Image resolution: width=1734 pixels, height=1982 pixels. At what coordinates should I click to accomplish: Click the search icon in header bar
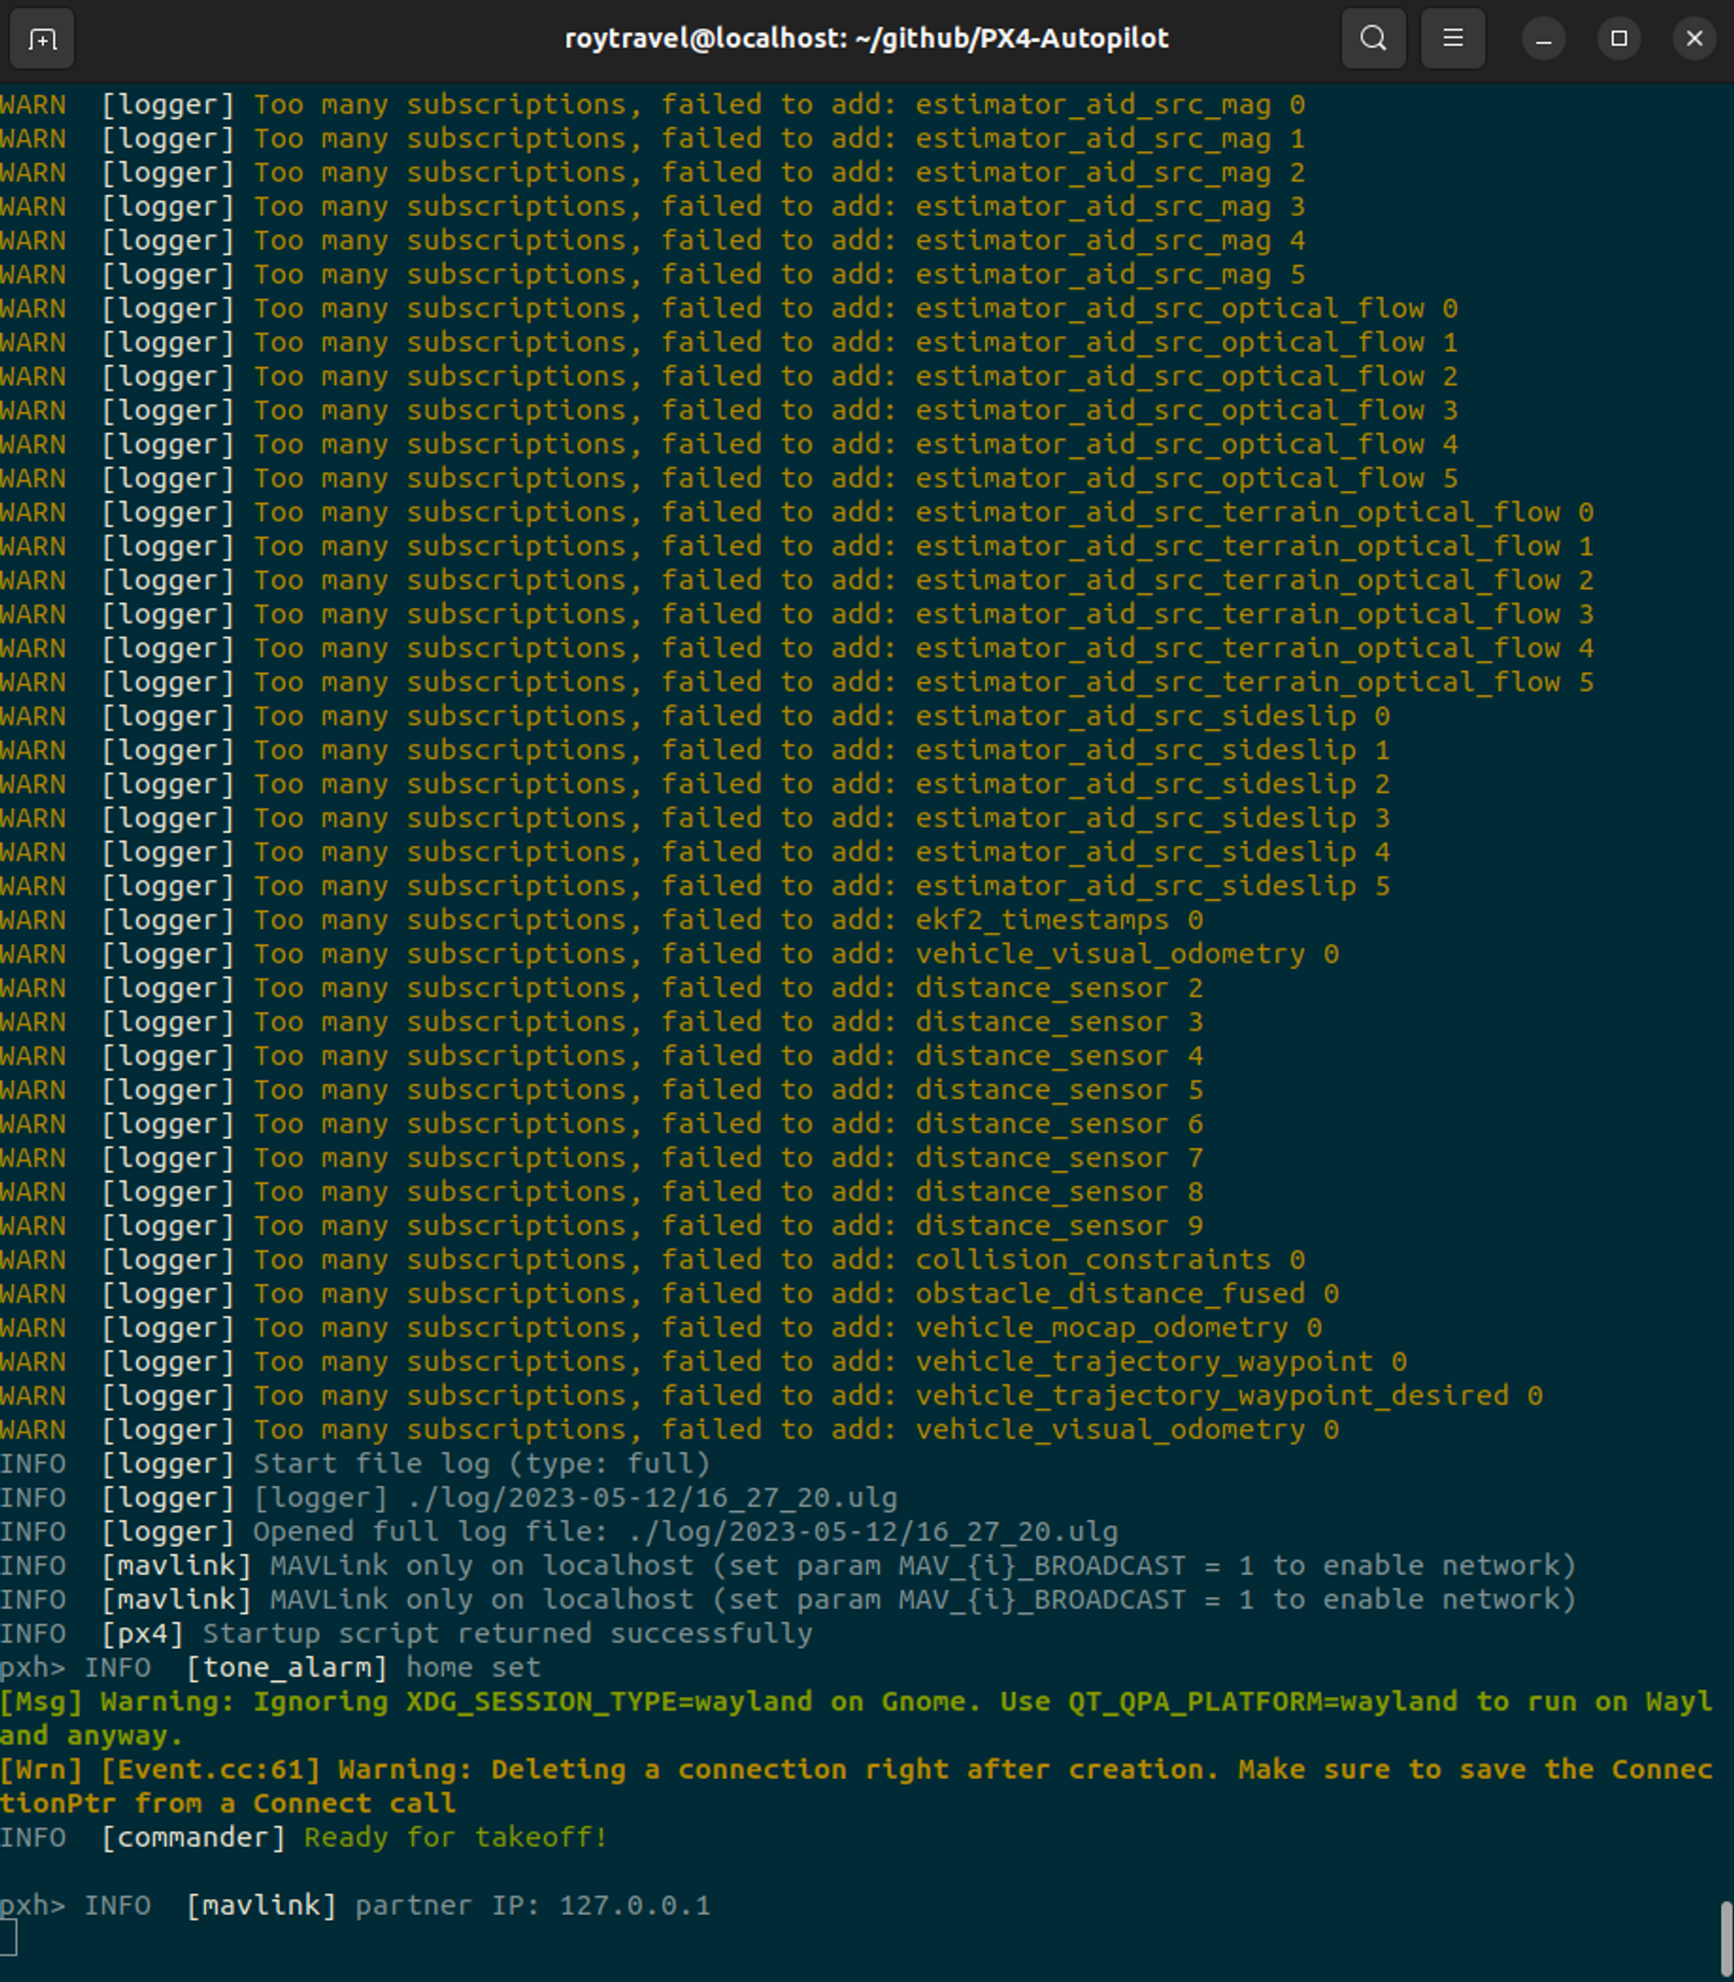coord(1373,39)
